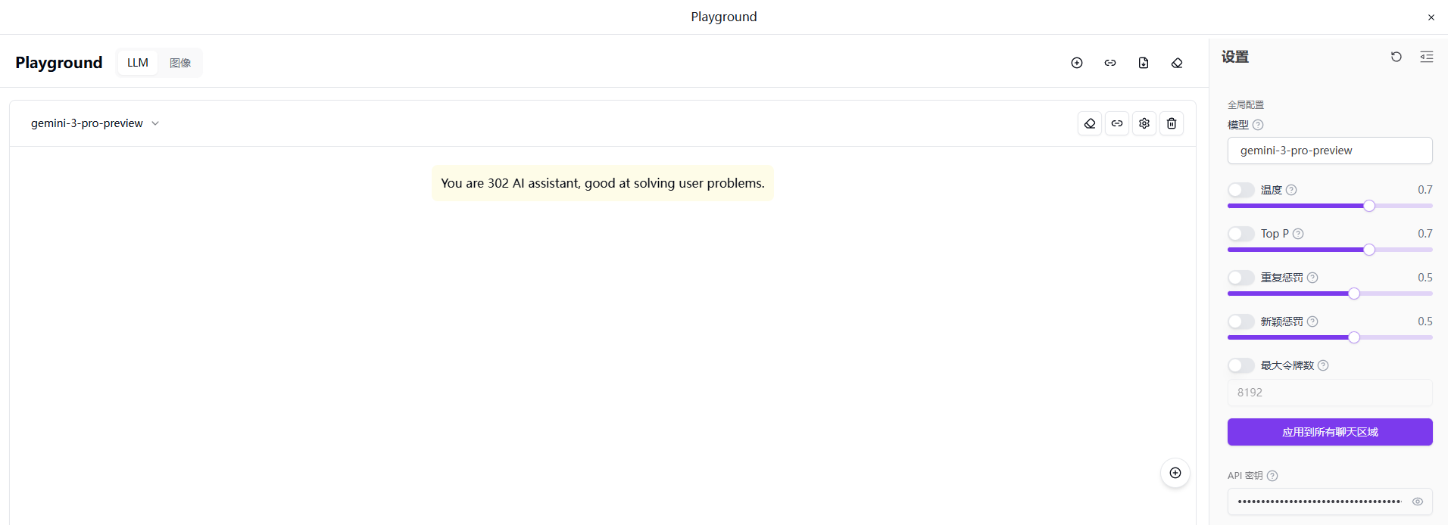1448x525 pixels.
Task: Open chat settings gear icon
Action: pyautogui.click(x=1144, y=123)
